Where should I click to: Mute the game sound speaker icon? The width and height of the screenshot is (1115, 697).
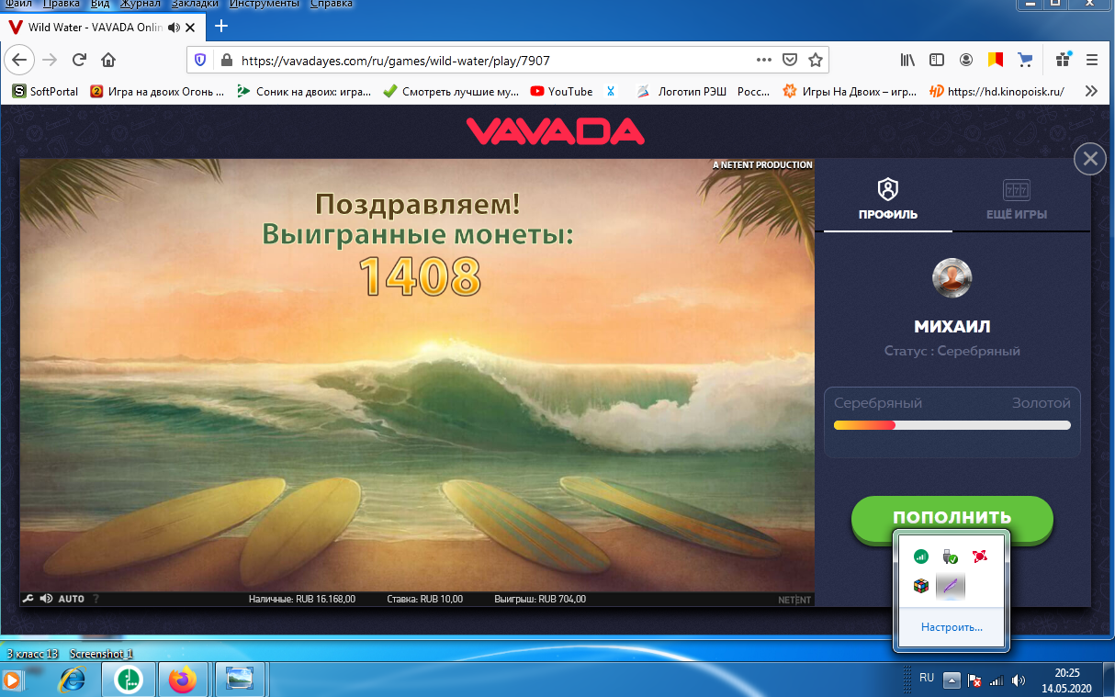point(46,599)
